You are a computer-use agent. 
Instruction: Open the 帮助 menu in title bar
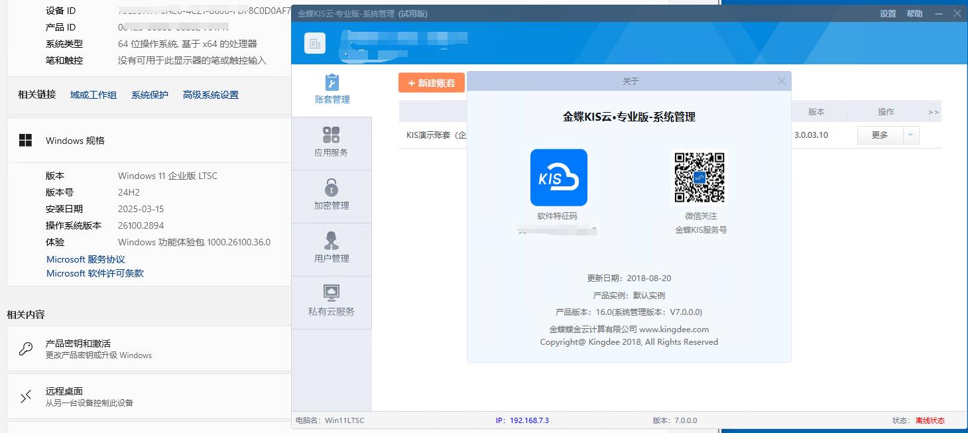914,14
